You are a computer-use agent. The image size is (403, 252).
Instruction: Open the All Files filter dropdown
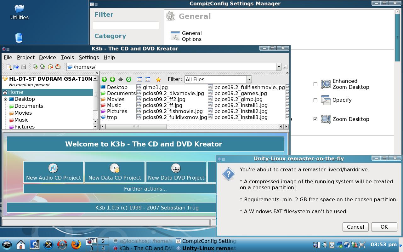click(x=249, y=79)
